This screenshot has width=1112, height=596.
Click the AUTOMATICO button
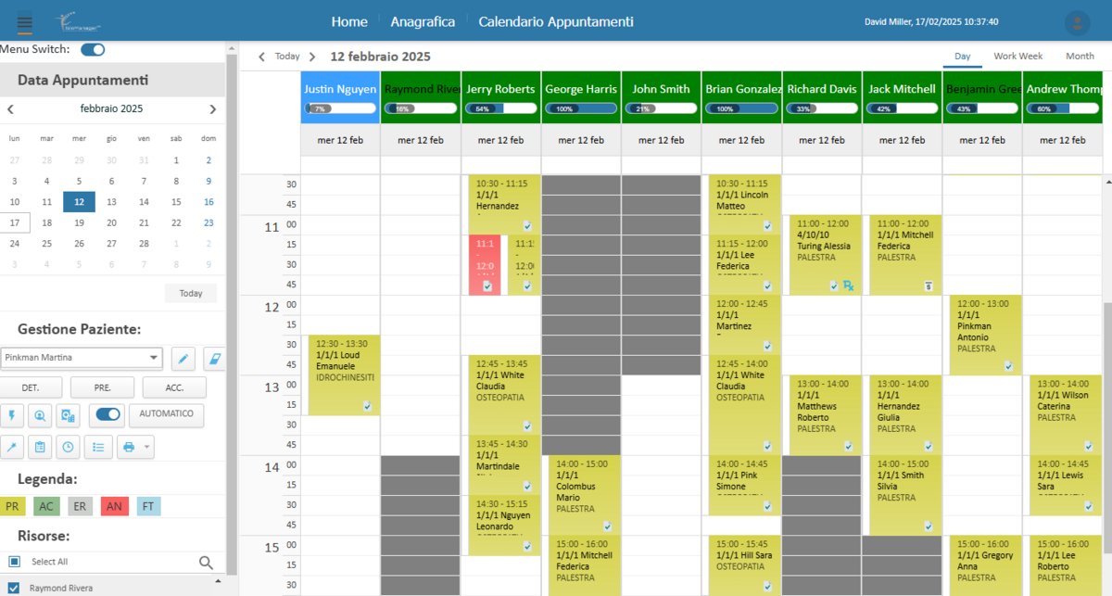(x=167, y=413)
